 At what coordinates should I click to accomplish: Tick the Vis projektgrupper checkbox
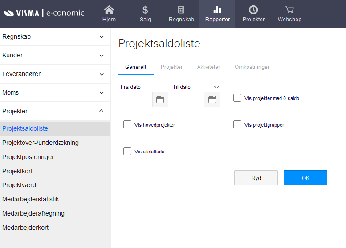pyautogui.click(x=237, y=124)
